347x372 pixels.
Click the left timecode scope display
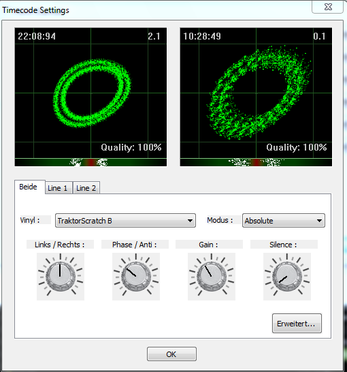point(90,93)
